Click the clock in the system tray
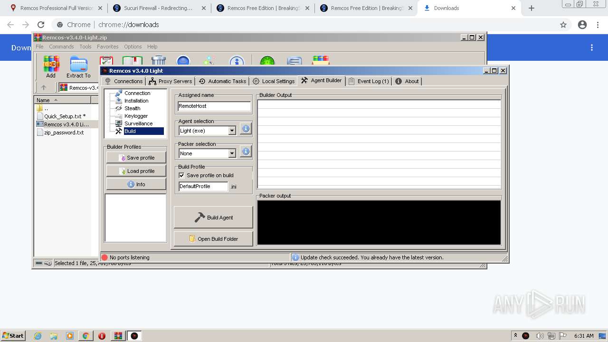 (x=584, y=336)
